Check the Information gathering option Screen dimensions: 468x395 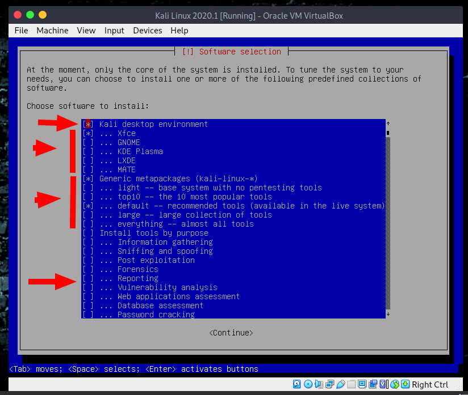coord(87,242)
